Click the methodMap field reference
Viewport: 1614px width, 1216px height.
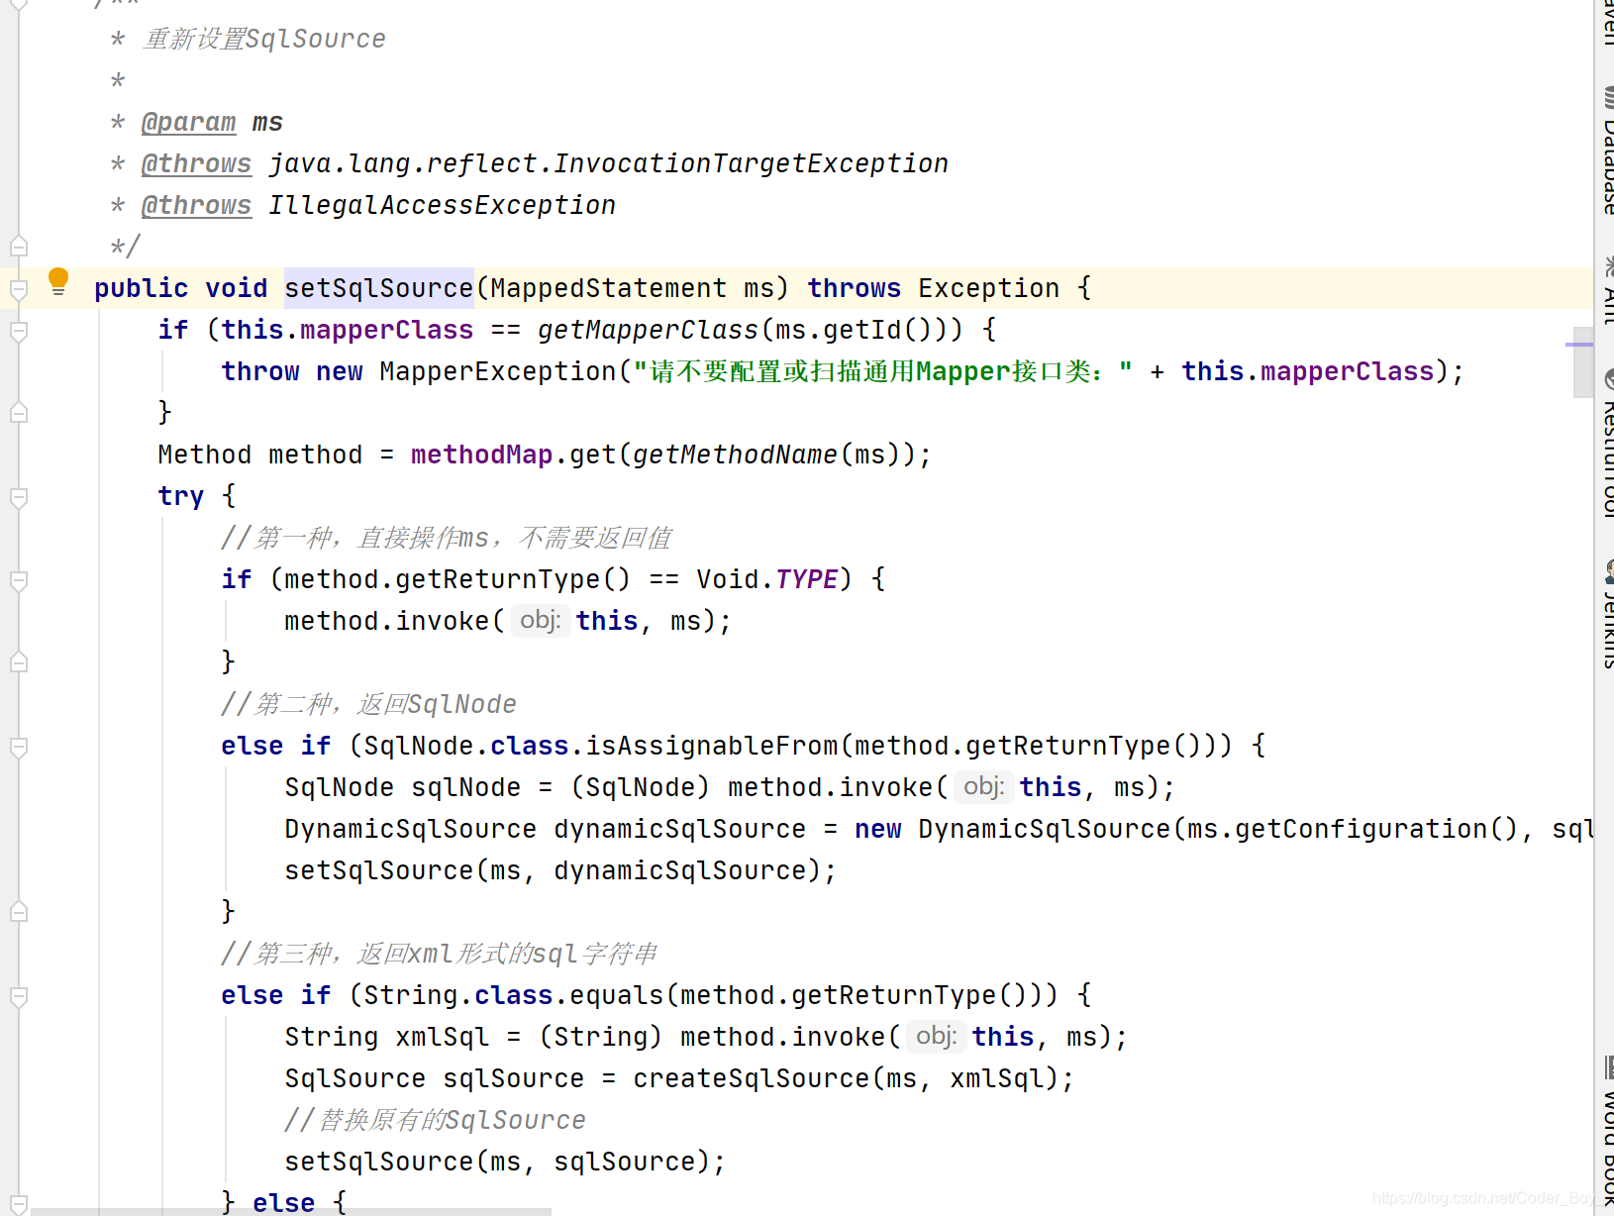coord(481,455)
